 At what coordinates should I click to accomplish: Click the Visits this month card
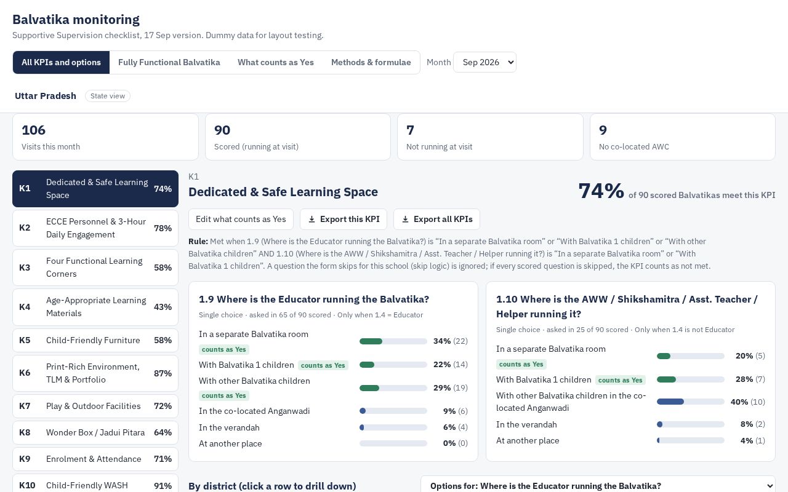pos(105,137)
